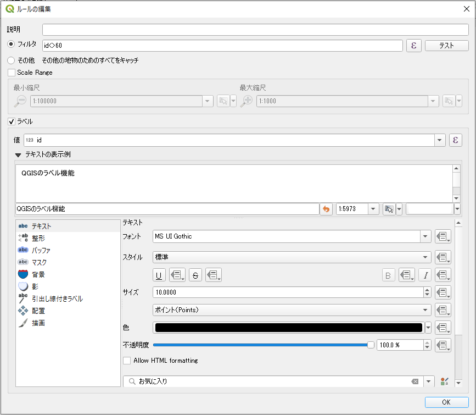Open style manager icon beside お気に入り search
The height and width of the screenshot is (415, 476).
[444, 381]
